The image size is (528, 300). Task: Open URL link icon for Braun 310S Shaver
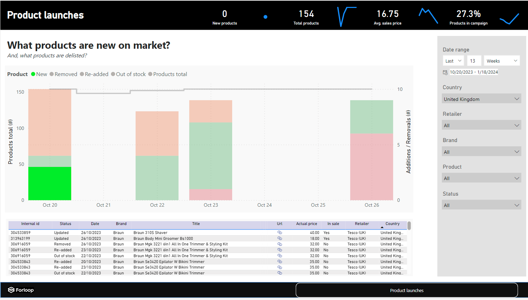[x=280, y=233]
